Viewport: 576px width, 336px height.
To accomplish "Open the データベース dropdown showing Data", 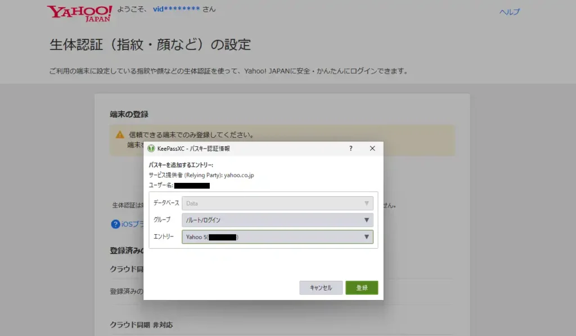I will [x=277, y=203].
